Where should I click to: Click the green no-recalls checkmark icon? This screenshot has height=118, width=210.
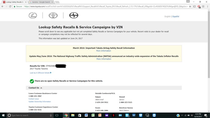pyautogui.click(x=32, y=81)
